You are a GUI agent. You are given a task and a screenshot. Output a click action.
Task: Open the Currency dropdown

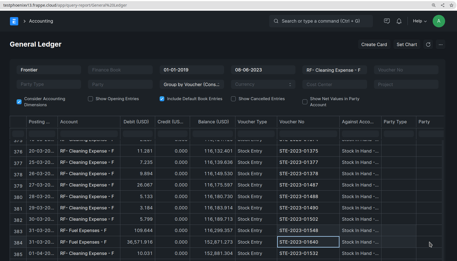[263, 84]
